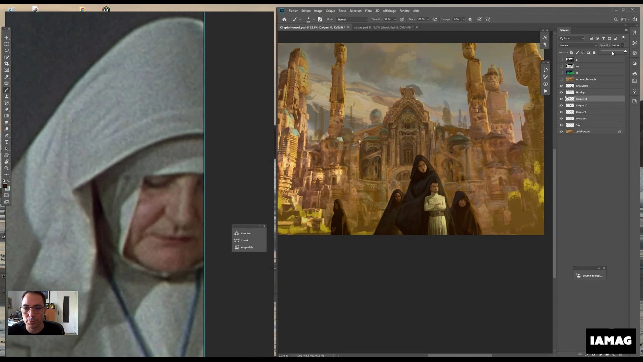
Task: Select the Type tool
Action: point(6,142)
